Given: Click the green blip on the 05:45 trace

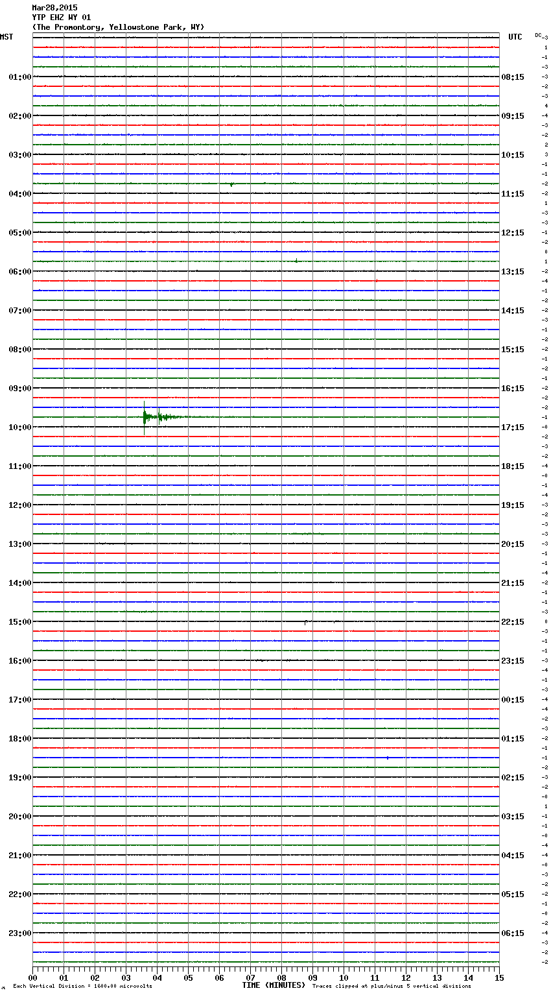Looking at the screenshot, I should click(x=296, y=261).
